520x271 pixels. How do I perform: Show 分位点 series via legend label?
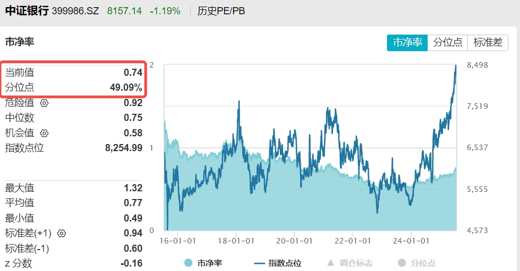[423, 263]
